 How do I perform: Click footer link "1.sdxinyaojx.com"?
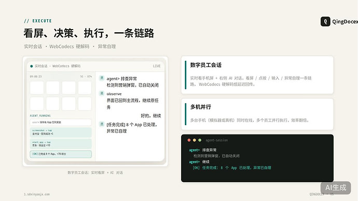37,194
